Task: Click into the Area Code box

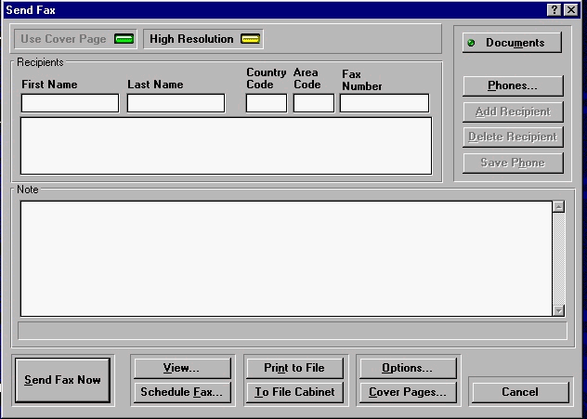Action: click(313, 103)
